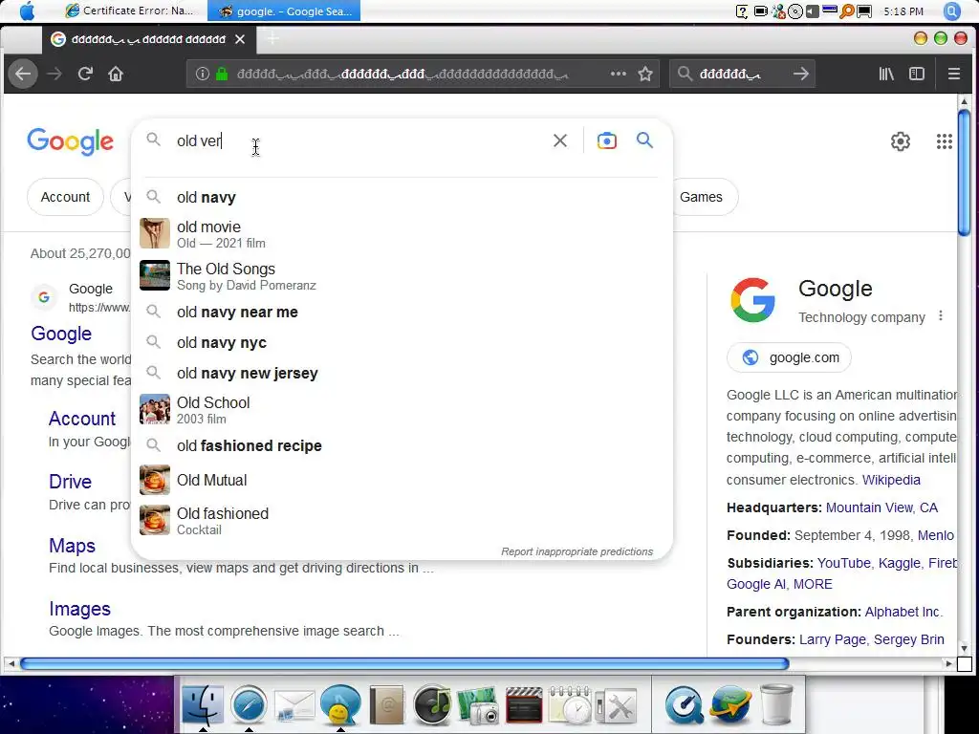Click the vertical scrollbar thumb

point(964,172)
